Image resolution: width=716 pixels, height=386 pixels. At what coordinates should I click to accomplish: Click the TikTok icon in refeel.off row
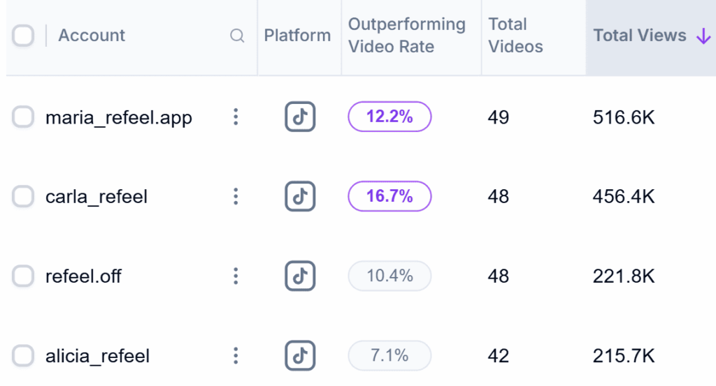(300, 276)
